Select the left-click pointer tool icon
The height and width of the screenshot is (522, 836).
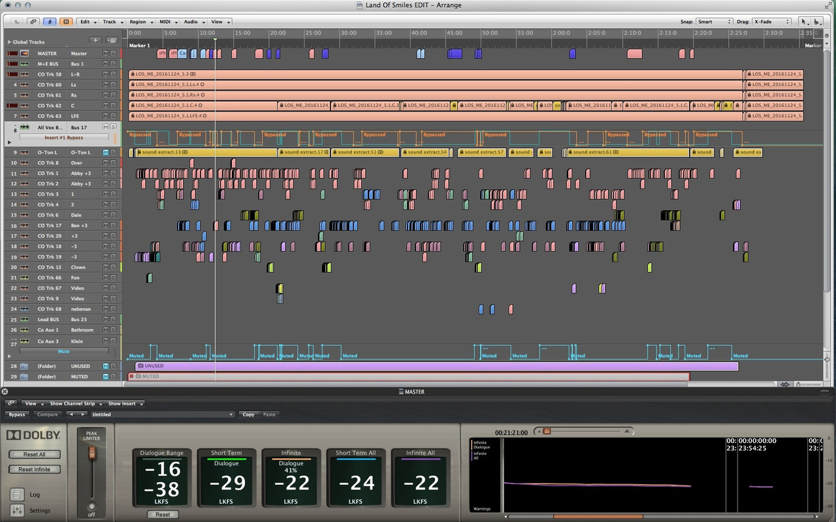point(805,22)
